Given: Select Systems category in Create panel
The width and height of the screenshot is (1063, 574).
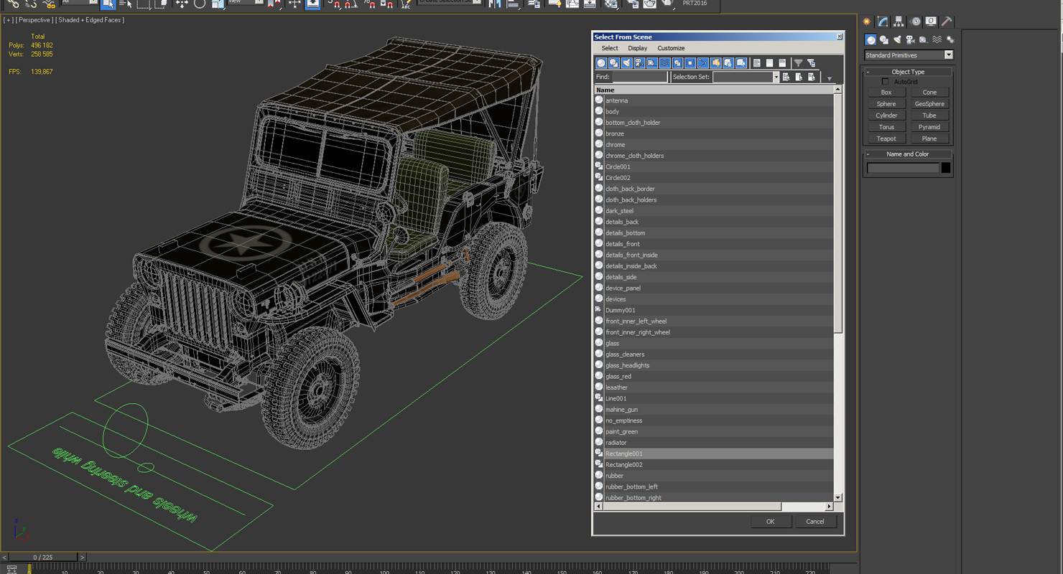Looking at the screenshot, I should 950,40.
